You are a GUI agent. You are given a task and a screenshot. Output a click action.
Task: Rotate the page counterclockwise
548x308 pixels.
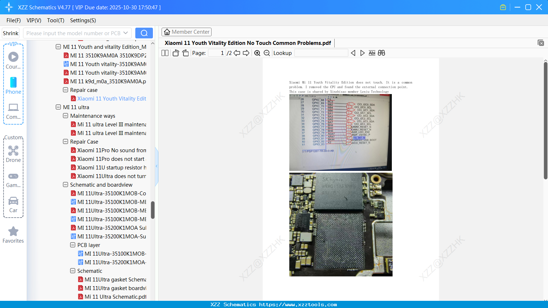point(176,53)
